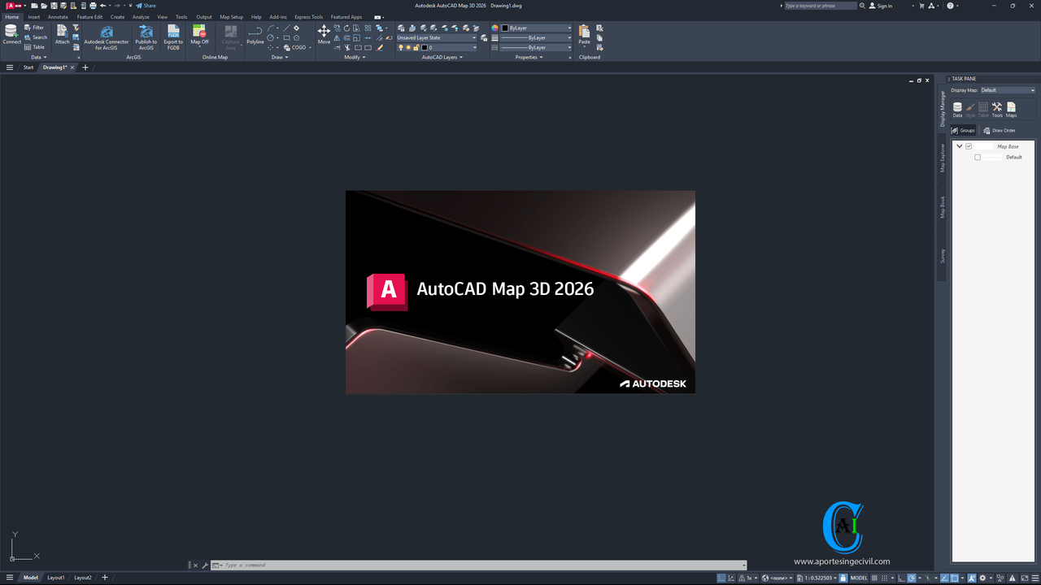Click the command line input field

pos(480,565)
